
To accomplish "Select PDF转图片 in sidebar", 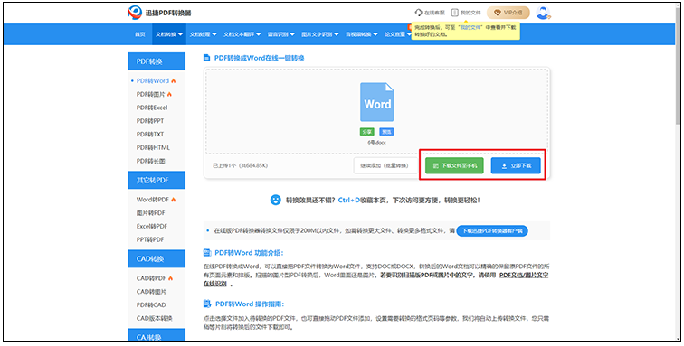I will [151, 94].
